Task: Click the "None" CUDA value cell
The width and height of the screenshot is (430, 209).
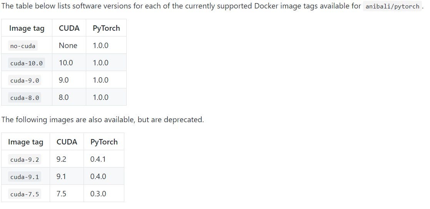Action: 68,46
